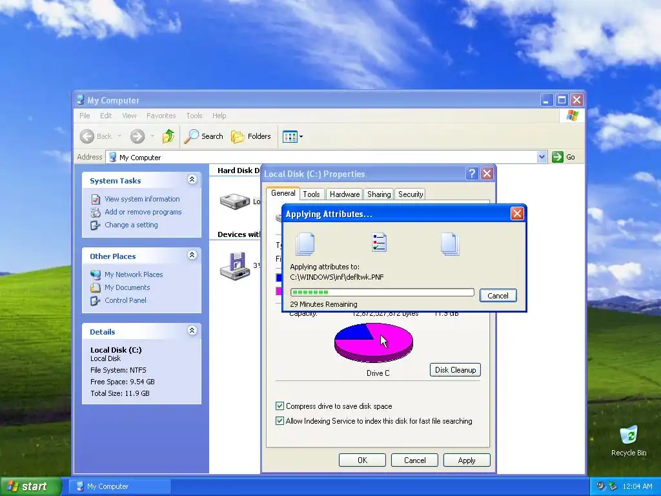
Task: Click the system tray clock
Action: pos(637,486)
